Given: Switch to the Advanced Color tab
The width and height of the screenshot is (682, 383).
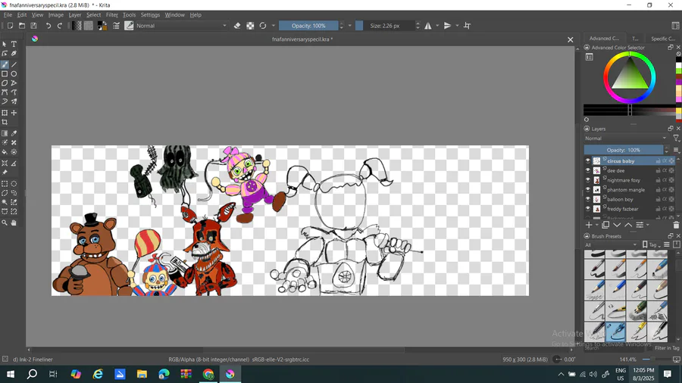Looking at the screenshot, I should (x=604, y=39).
